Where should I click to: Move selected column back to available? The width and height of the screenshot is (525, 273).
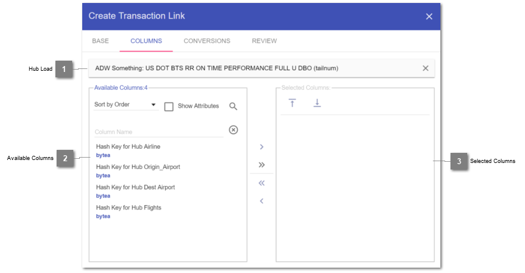point(262,201)
